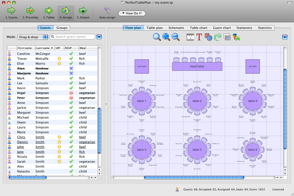
Task: Click the ruler icon in floor plan toolbar
Action: click(190, 37)
